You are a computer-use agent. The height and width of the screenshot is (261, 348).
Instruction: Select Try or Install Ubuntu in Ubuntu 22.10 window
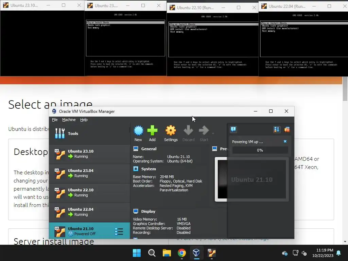coord(213,24)
